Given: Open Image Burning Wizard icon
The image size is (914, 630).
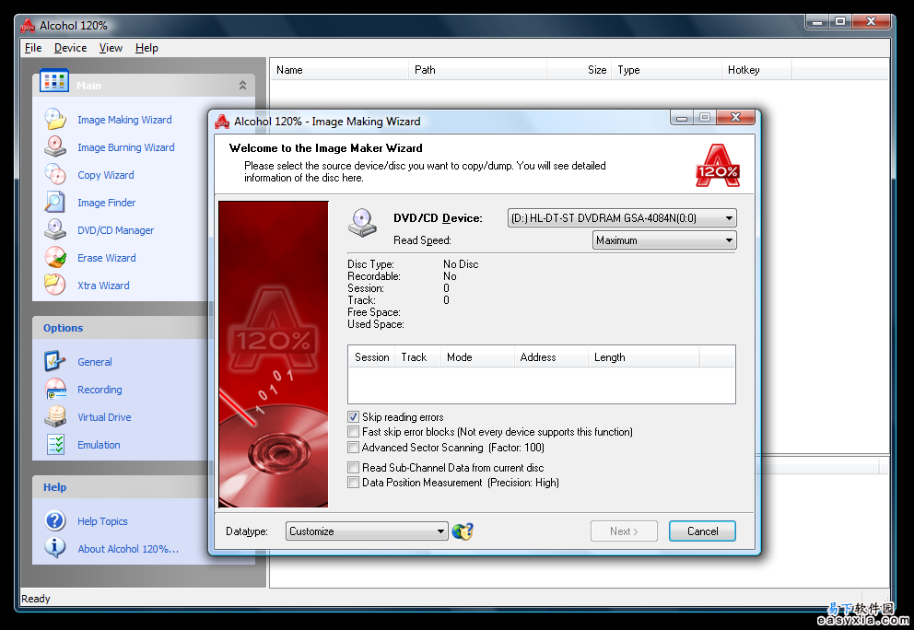Looking at the screenshot, I should pyautogui.click(x=55, y=147).
